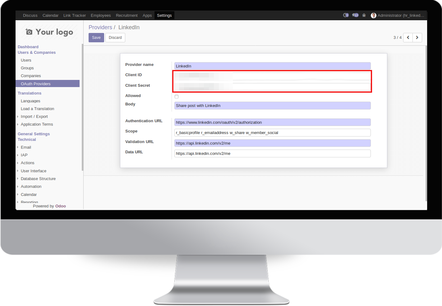Open the Link Tracker menu
Screen dimensions: 442x306
(75, 16)
